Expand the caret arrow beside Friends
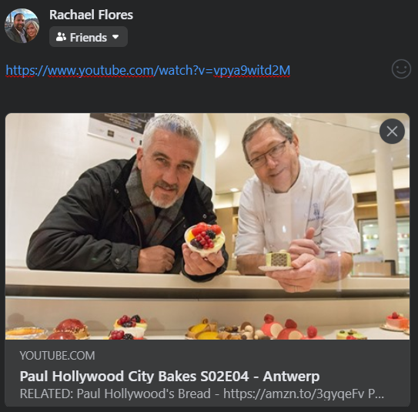 (x=115, y=37)
